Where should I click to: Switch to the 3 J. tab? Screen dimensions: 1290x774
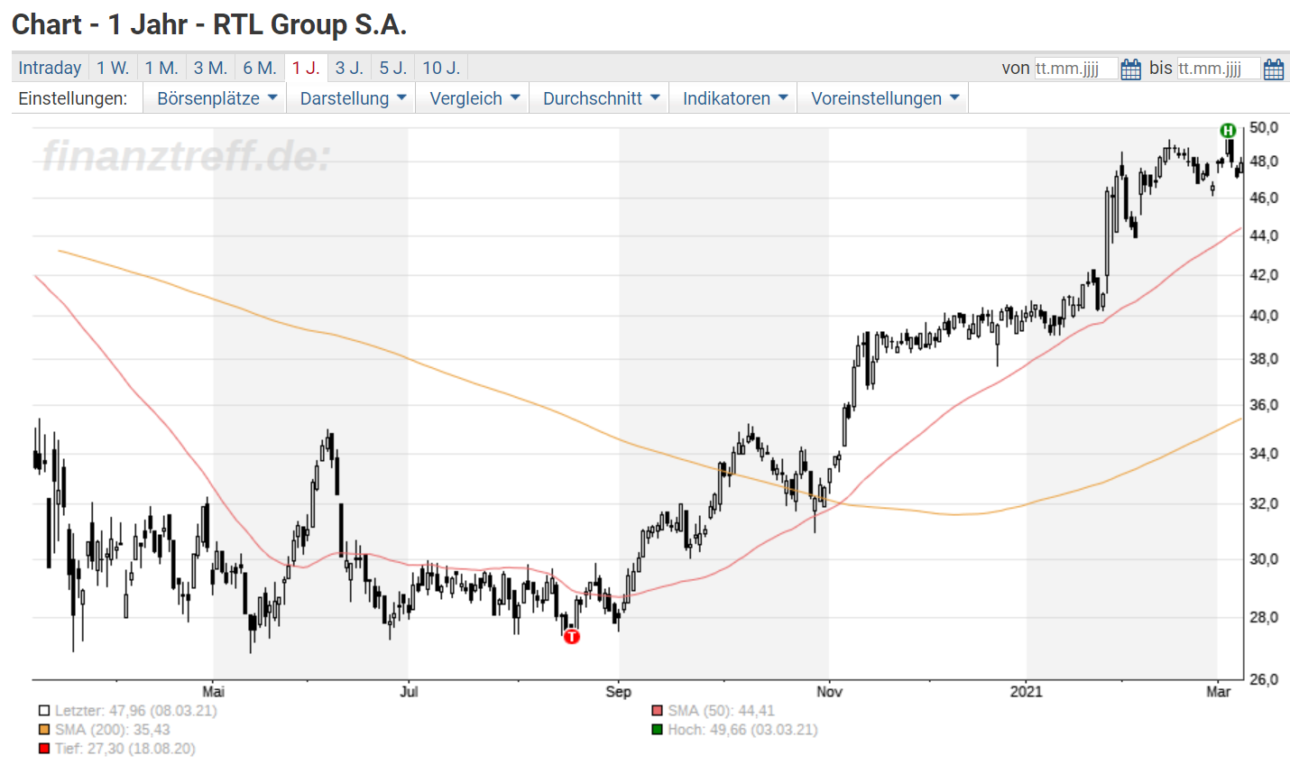point(349,68)
